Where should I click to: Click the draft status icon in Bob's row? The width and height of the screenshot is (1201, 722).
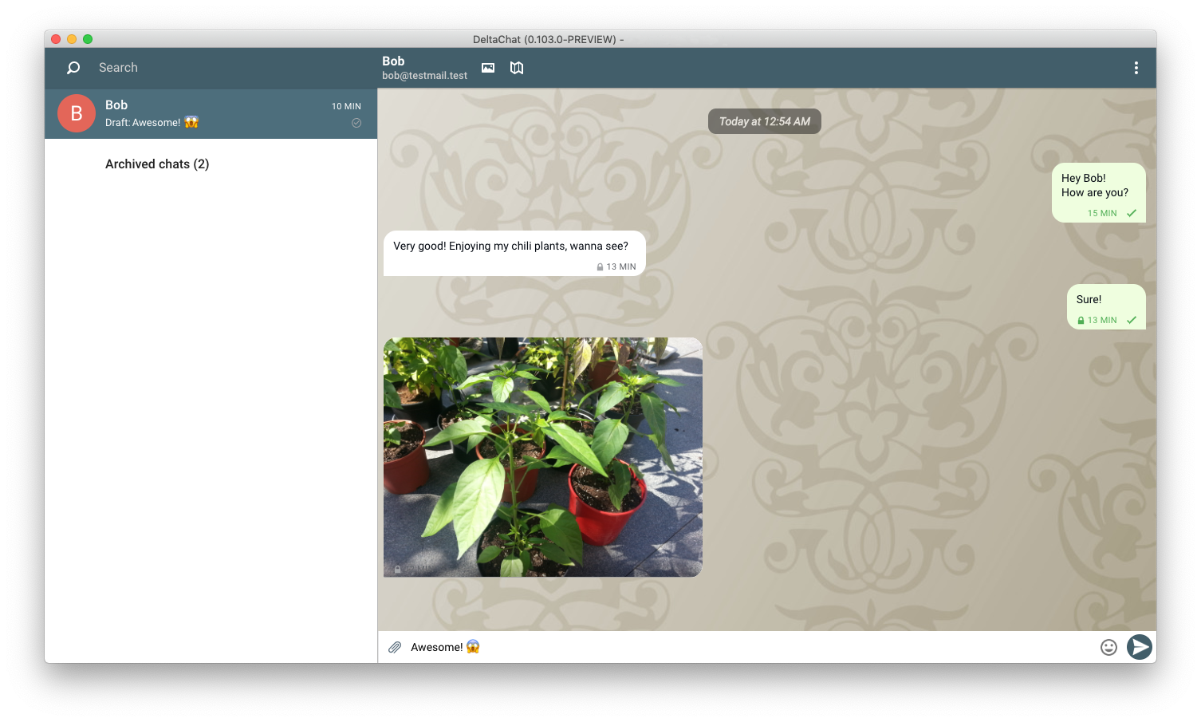point(356,123)
